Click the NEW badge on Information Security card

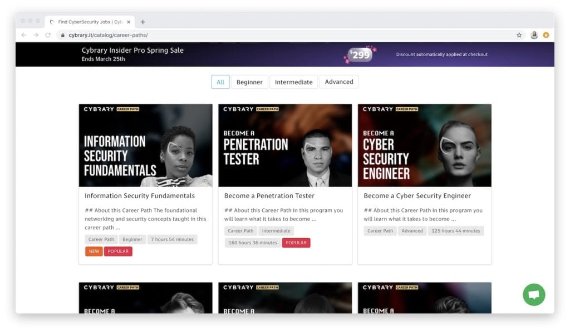(94, 251)
